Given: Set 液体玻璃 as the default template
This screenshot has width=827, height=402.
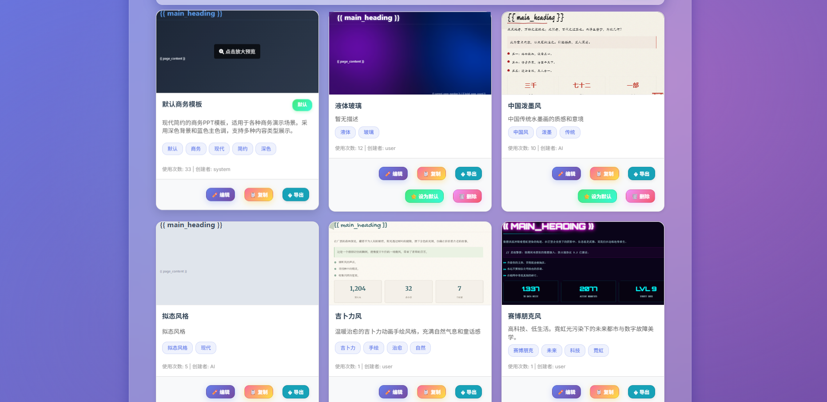Looking at the screenshot, I should coord(424,196).
